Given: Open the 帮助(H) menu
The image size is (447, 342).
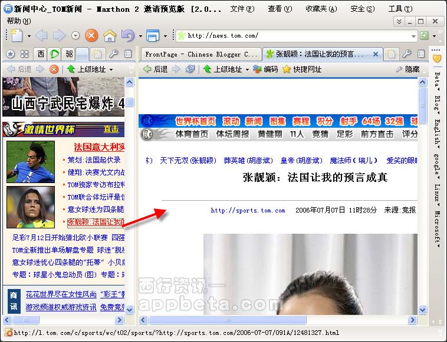Looking at the screenshot, I should (19, 21).
